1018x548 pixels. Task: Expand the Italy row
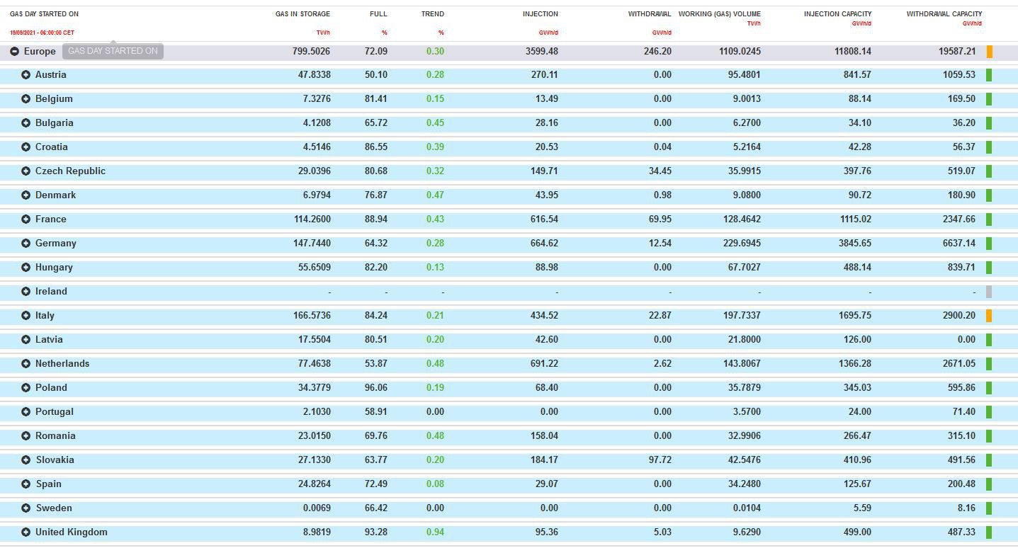click(26, 316)
